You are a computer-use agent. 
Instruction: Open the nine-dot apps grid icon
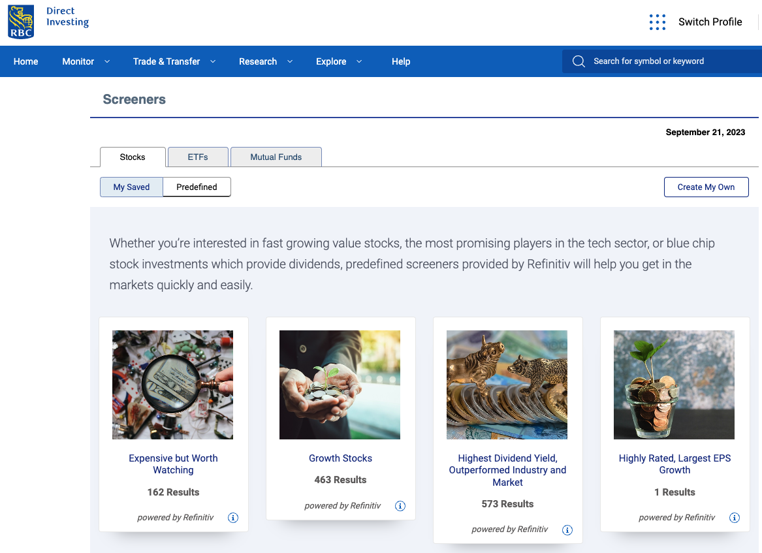pyautogui.click(x=657, y=22)
